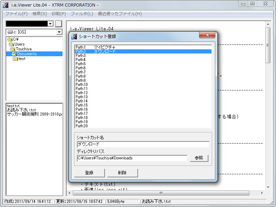The width and height of the screenshot is (276, 207).
Task: Select Path1: マイピクチャ entry
Action: pos(143,47)
